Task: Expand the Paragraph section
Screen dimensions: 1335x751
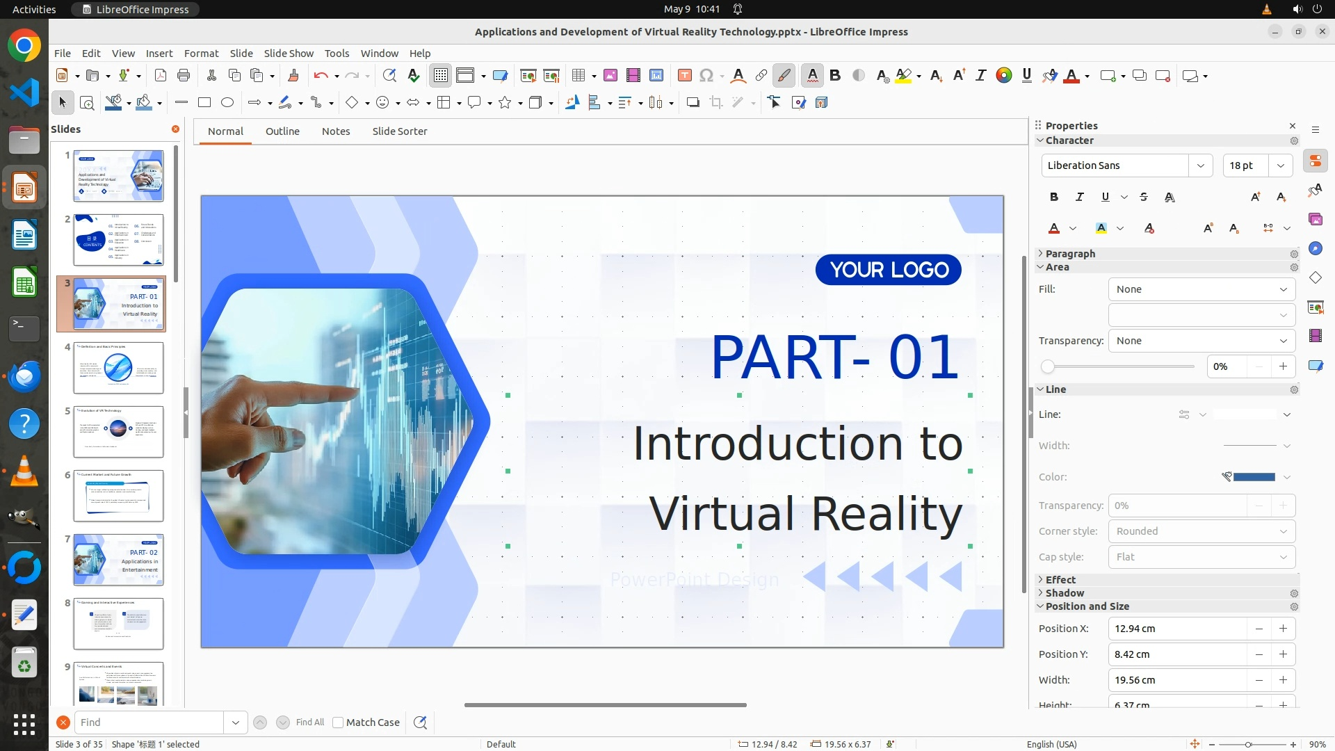Action: (x=1069, y=254)
